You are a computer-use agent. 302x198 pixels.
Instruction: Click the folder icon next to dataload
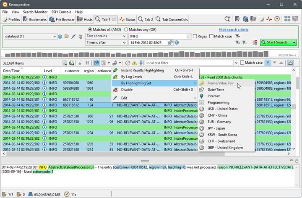(67, 36)
